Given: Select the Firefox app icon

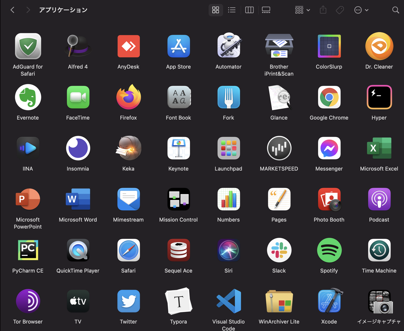Looking at the screenshot, I should (x=128, y=97).
